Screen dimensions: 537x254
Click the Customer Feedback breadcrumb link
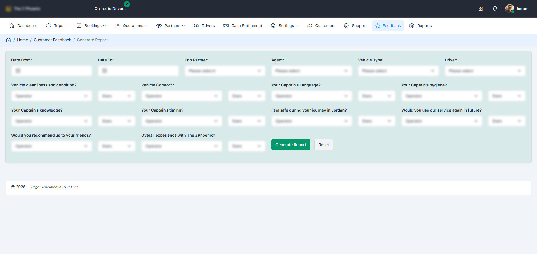[52, 40]
